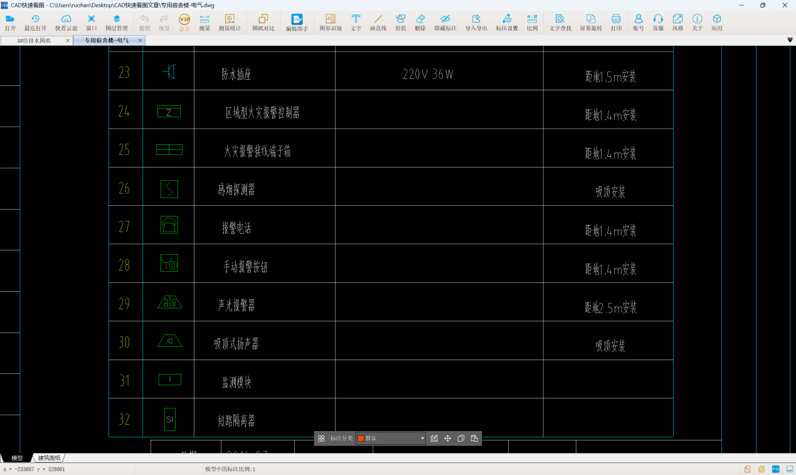Click the orange 默认 color swatch
The height and width of the screenshot is (475, 796).
click(361, 439)
